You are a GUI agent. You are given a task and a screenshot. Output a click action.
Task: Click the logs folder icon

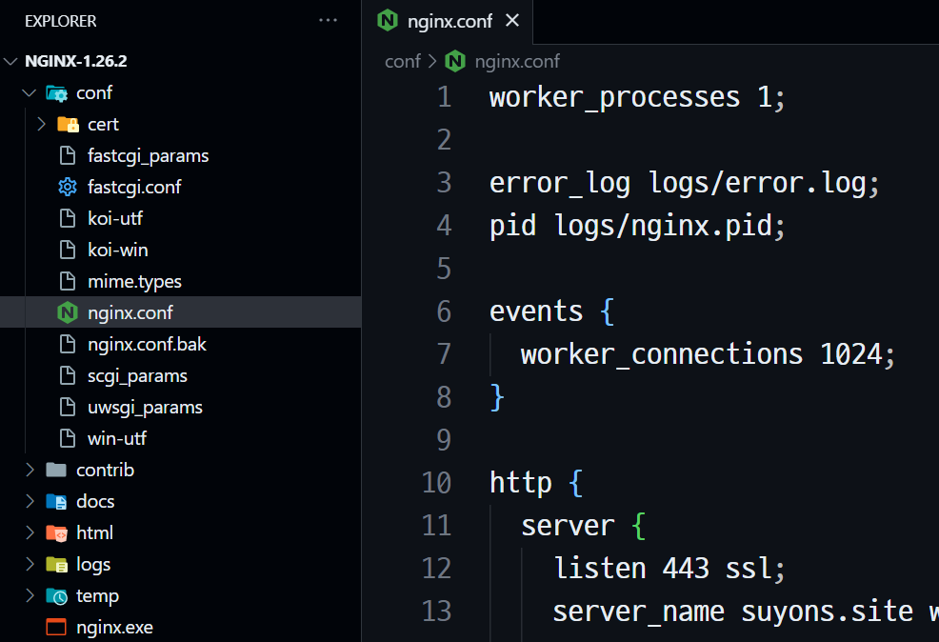[x=56, y=564]
